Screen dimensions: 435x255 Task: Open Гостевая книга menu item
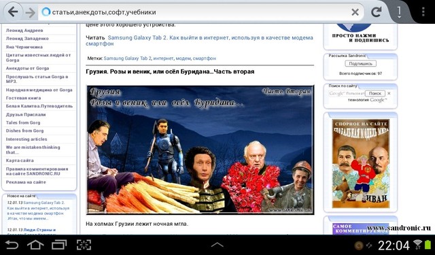click(x=23, y=98)
